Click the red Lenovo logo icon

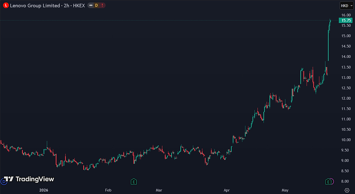click(x=6, y=5)
